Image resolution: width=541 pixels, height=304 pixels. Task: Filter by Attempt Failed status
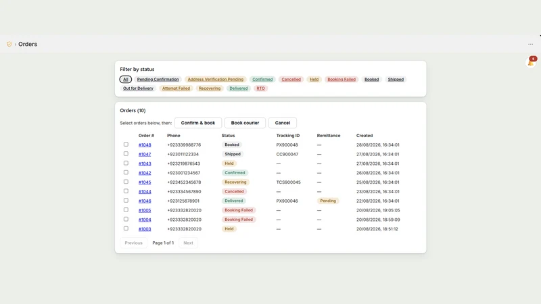[x=176, y=88]
